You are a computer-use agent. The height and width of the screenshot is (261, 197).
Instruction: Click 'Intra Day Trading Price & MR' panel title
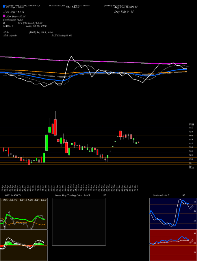click(72, 195)
